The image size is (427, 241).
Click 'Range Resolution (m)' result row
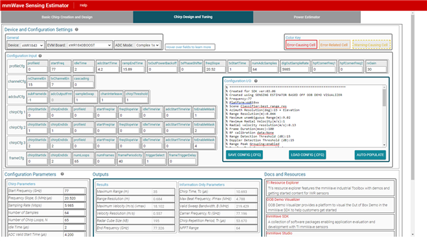135,199
